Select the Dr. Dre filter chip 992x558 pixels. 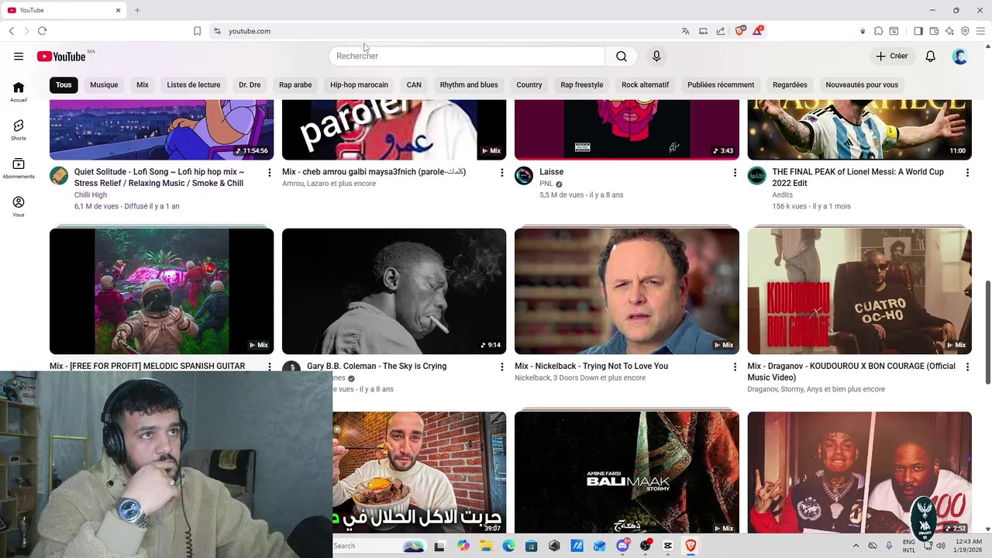click(x=250, y=84)
